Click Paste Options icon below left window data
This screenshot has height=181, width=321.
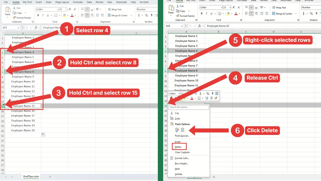(x=43, y=135)
